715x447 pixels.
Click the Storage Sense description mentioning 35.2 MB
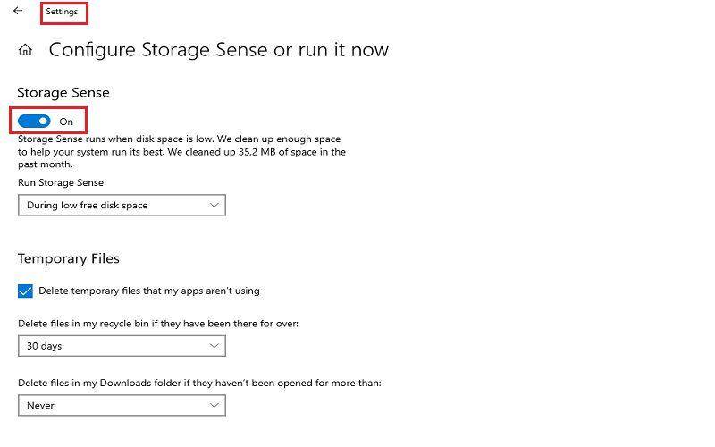(181, 151)
